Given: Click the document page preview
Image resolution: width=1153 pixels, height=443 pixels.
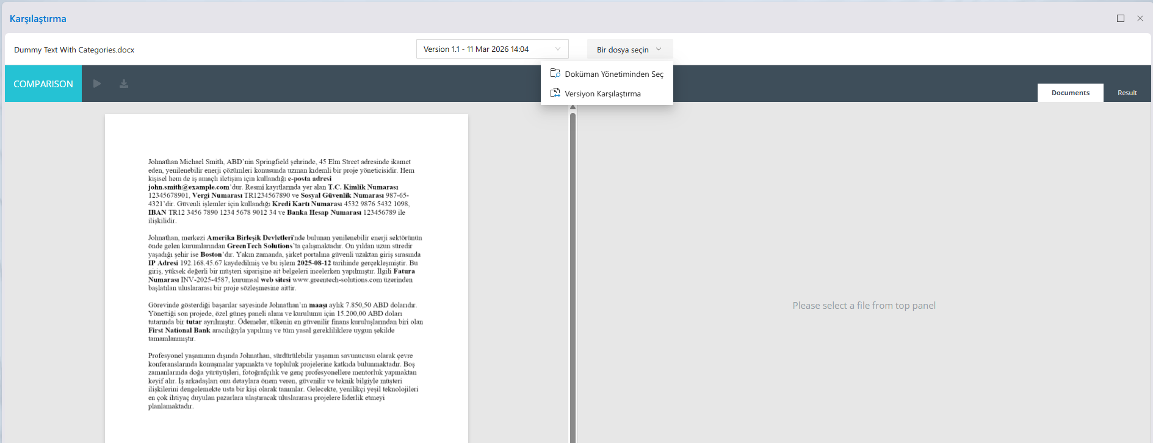Looking at the screenshot, I should pyautogui.click(x=286, y=278).
